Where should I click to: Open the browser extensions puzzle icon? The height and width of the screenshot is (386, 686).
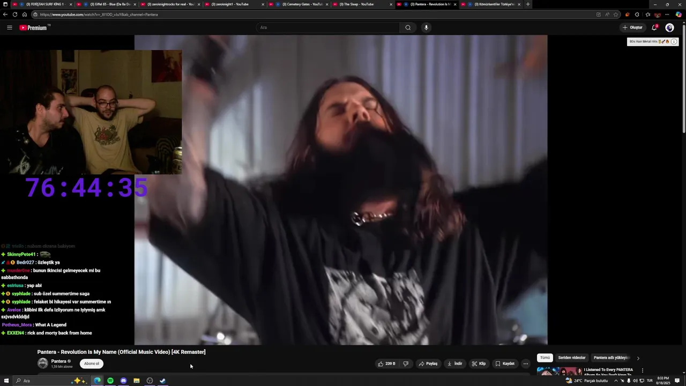tap(637, 14)
